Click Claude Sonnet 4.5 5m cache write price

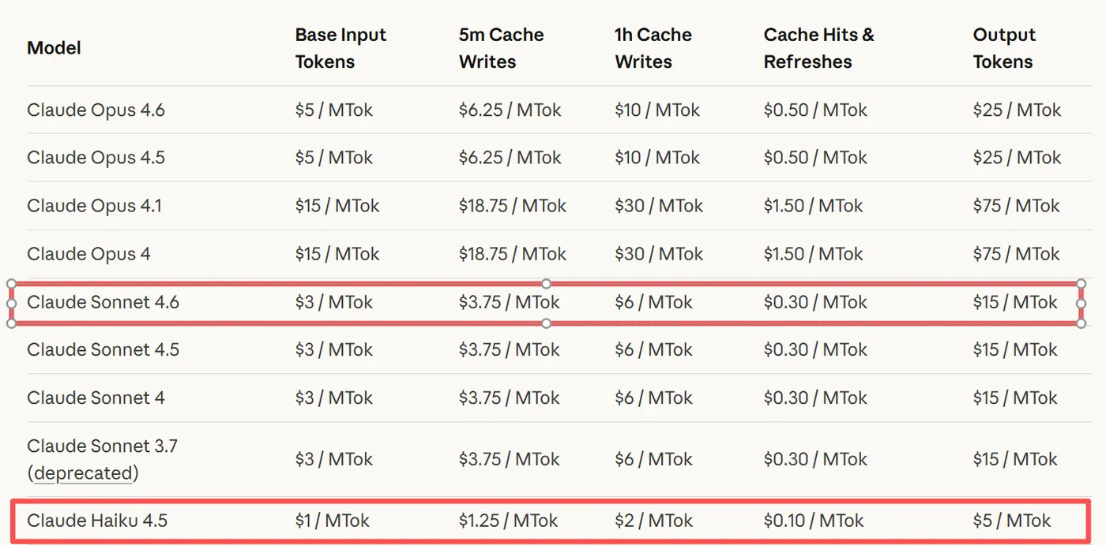tap(509, 350)
